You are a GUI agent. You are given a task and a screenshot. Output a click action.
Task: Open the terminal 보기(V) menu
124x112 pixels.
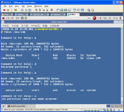pyautogui.click(x=25, y=26)
